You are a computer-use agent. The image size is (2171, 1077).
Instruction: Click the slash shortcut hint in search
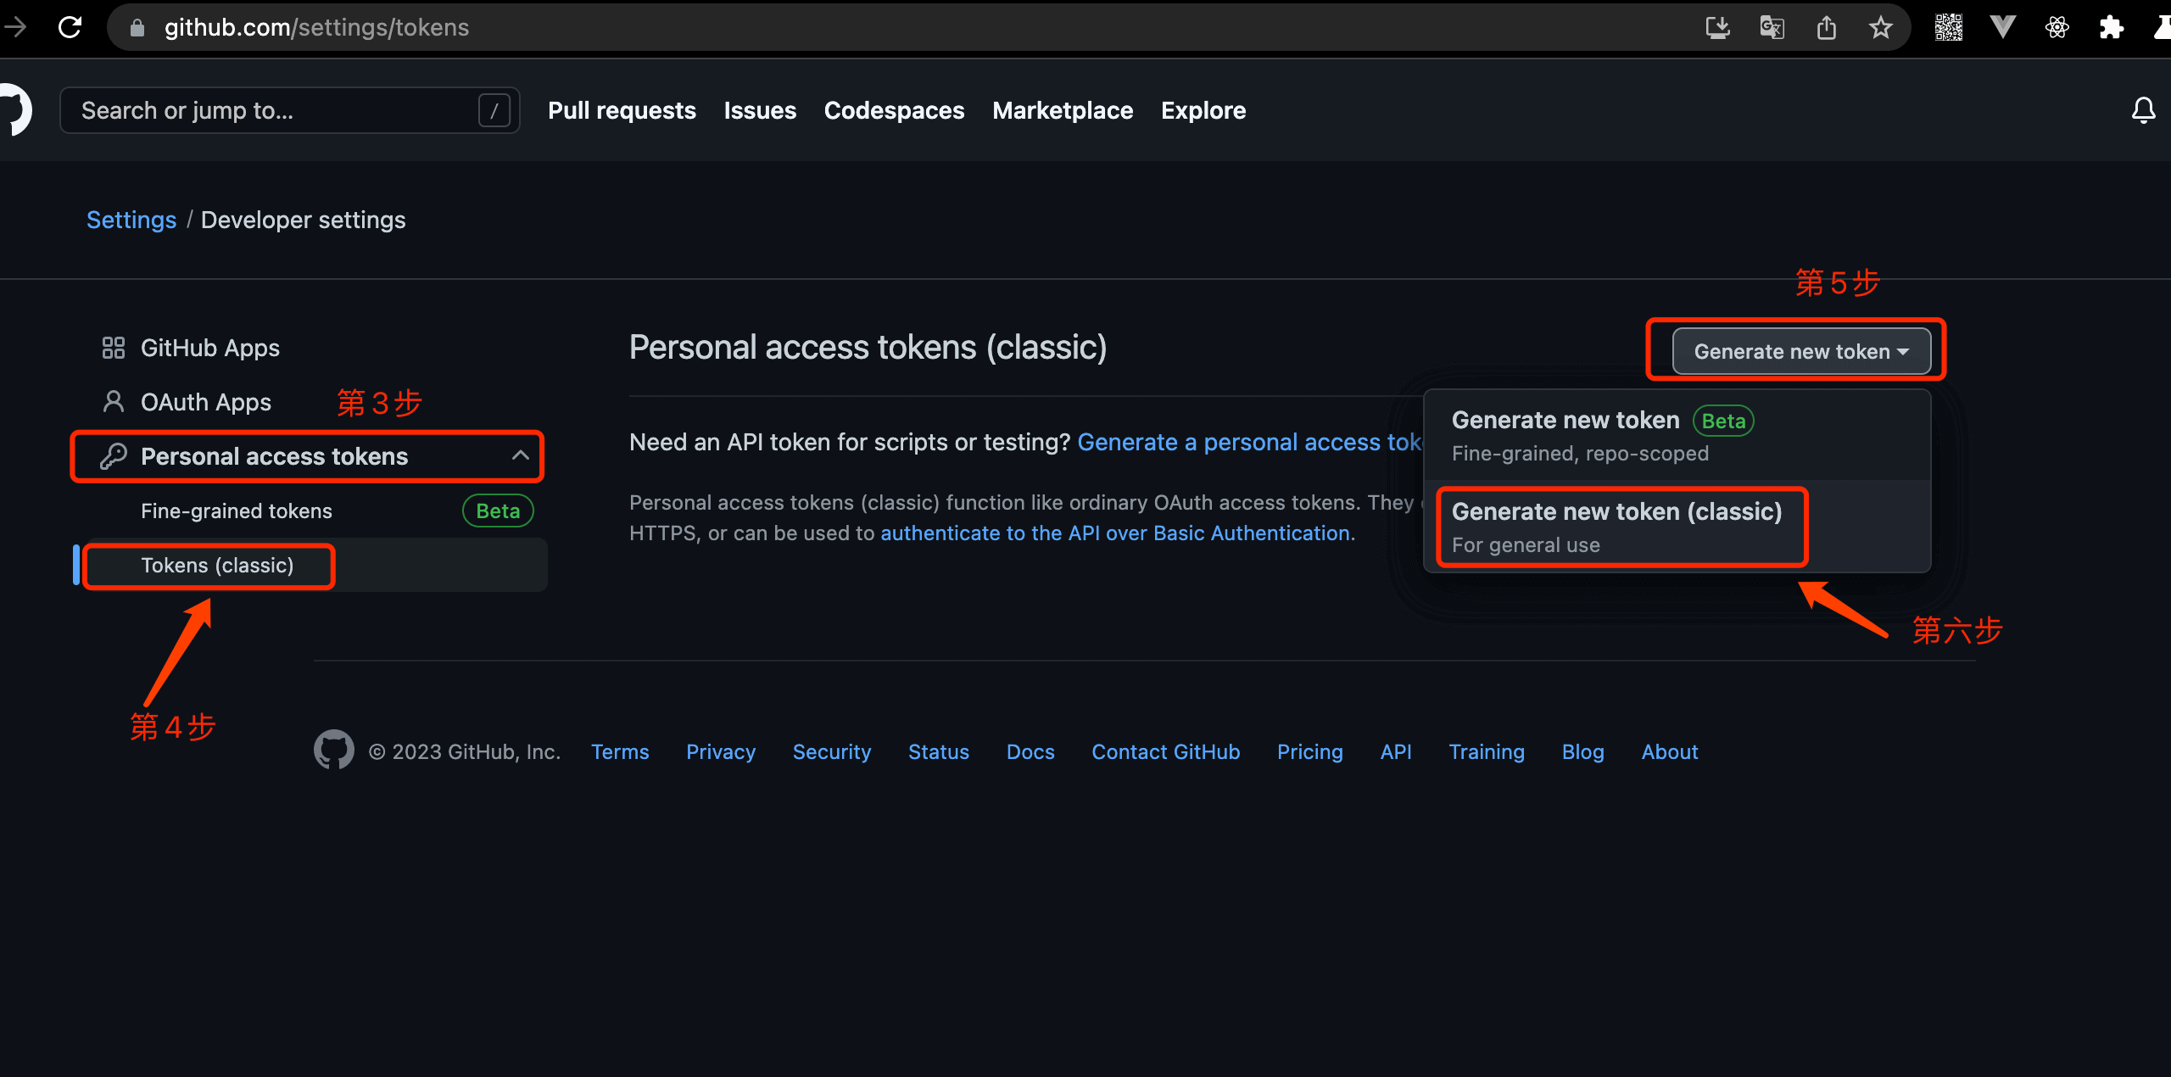point(494,110)
